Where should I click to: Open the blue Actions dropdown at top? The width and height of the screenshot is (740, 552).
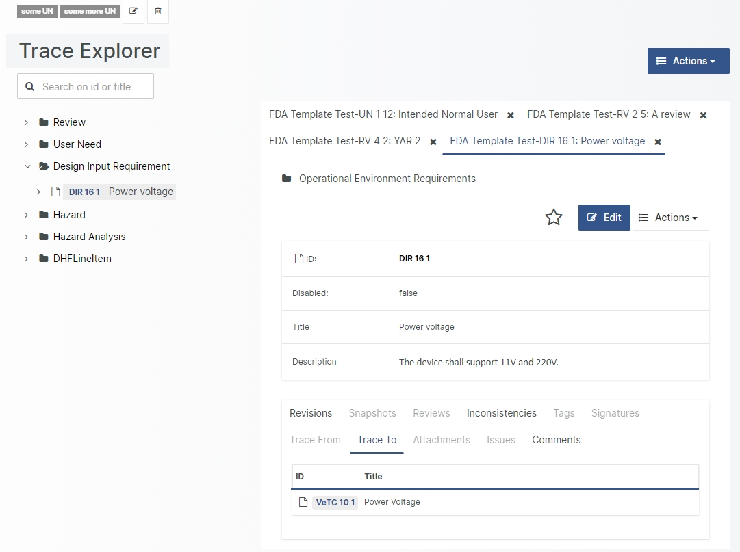click(688, 61)
